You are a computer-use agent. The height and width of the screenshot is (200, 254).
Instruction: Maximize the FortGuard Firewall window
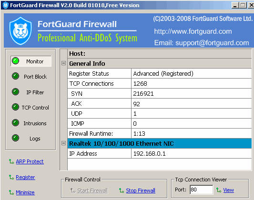coord(243,5)
